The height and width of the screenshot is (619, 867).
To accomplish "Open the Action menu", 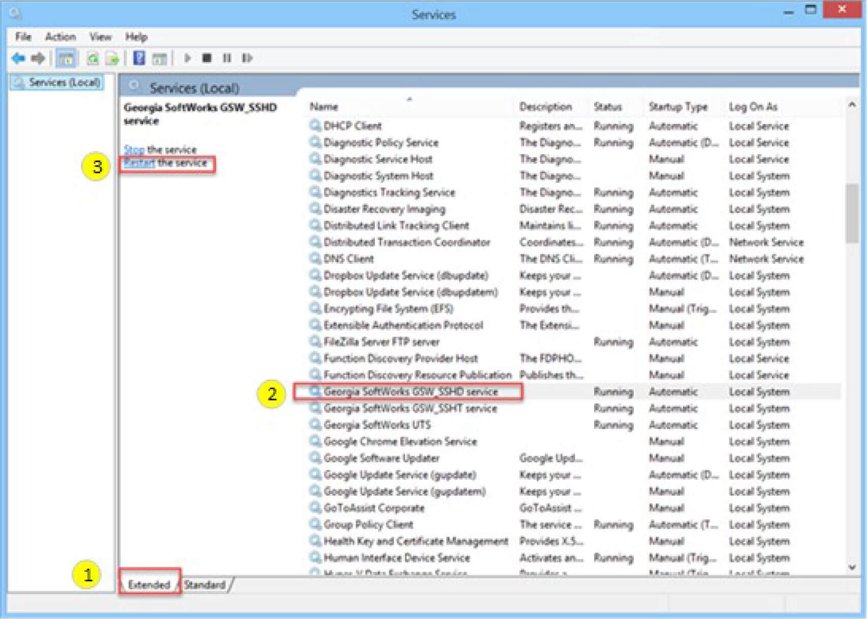I will (x=60, y=37).
